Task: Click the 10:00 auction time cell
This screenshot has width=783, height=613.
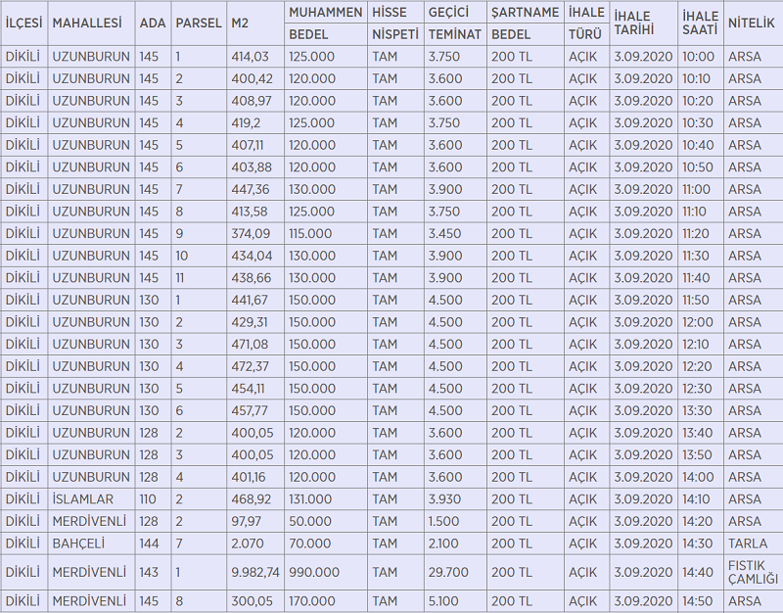Action: pyautogui.click(x=698, y=57)
